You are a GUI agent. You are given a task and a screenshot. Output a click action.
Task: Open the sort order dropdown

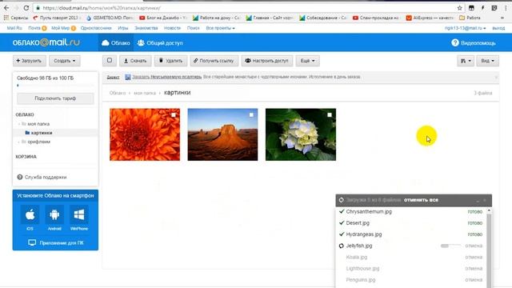click(x=466, y=61)
